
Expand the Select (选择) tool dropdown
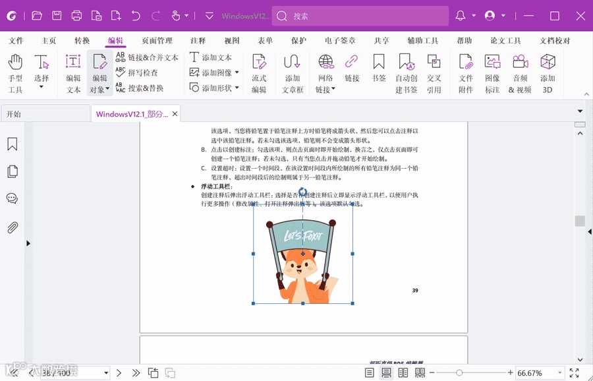tap(42, 88)
